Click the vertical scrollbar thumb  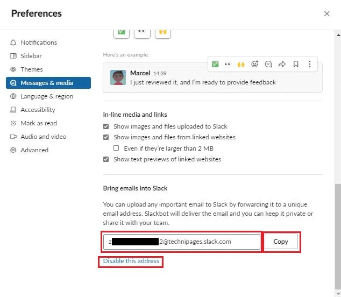point(338,236)
